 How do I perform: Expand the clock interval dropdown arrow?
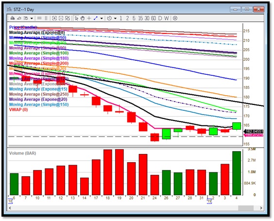[x=115, y=18]
